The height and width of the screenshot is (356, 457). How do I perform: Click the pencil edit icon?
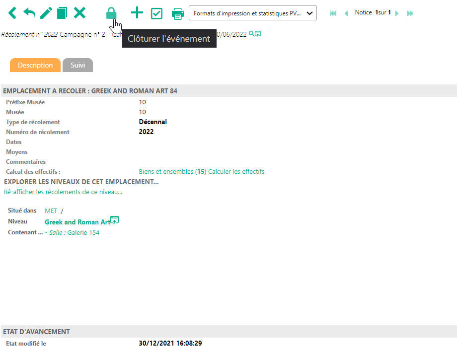click(46, 13)
